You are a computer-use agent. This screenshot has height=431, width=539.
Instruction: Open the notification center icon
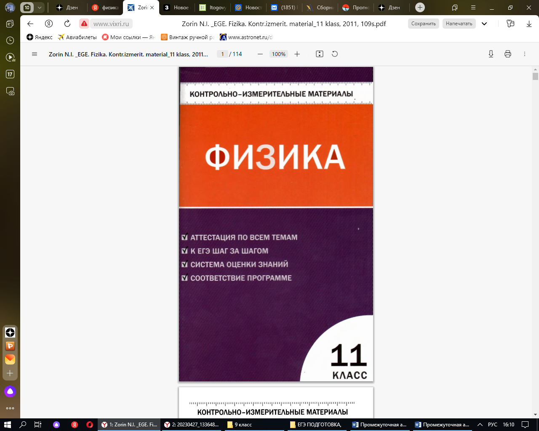click(x=525, y=425)
